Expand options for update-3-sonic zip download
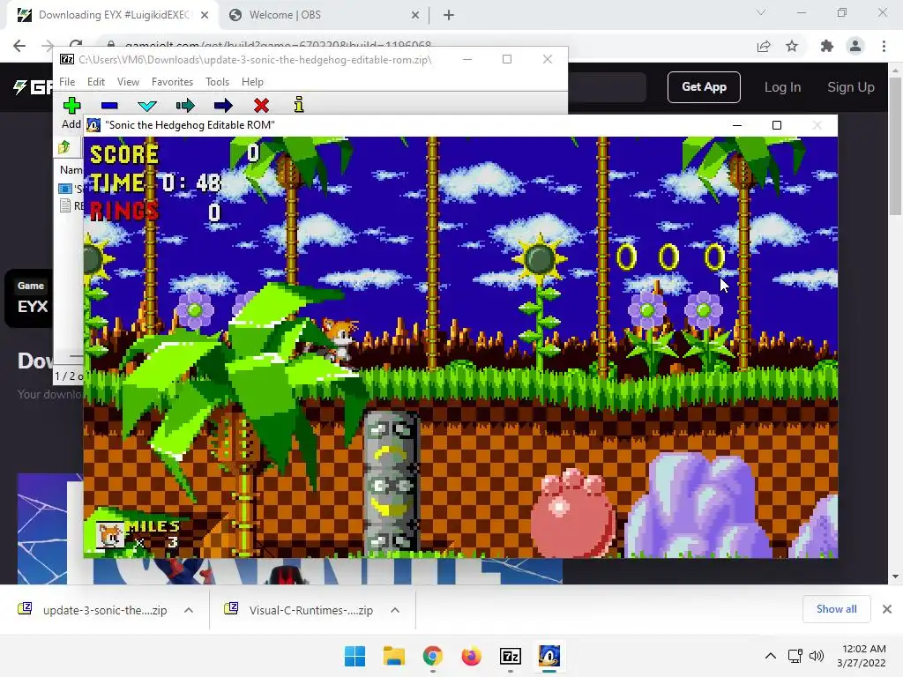The image size is (903, 677). click(189, 610)
